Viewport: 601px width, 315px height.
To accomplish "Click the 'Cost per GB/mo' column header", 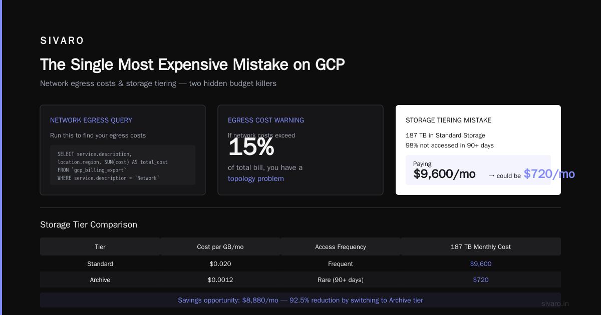I will (x=220, y=247).
